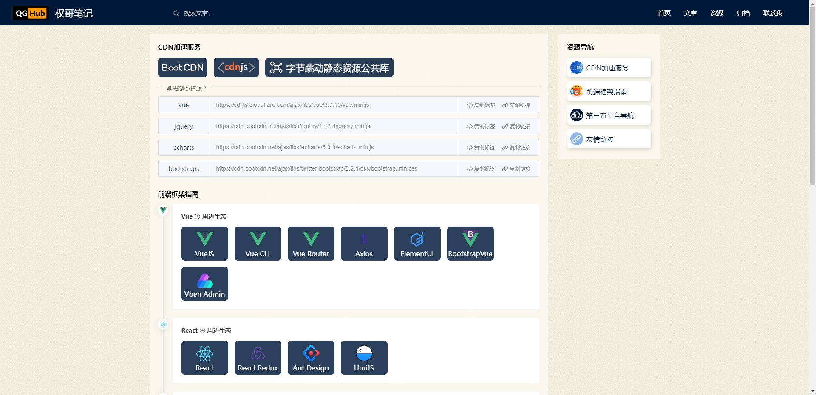Screen dimensions: 816x395
Task: Click the 'bootstraps' row label
Action: [x=184, y=169]
